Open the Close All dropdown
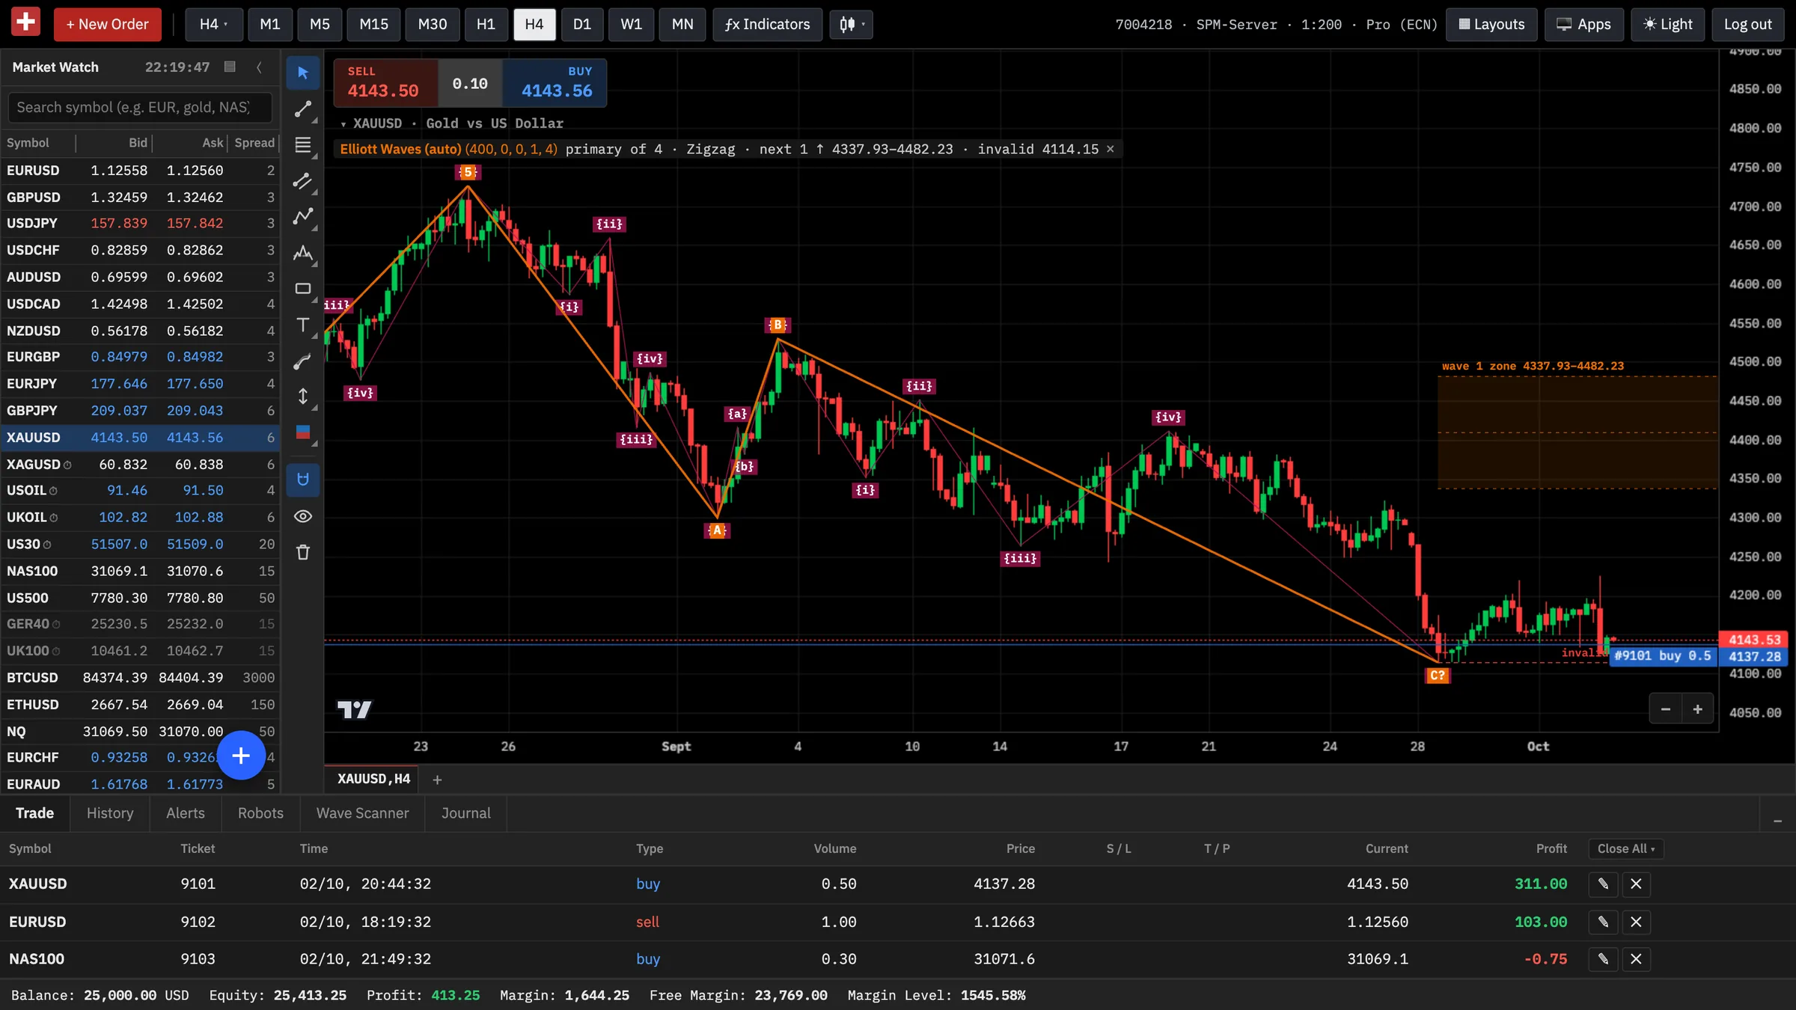This screenshot has height=1010, width=1796. (x=1625, y=848)
